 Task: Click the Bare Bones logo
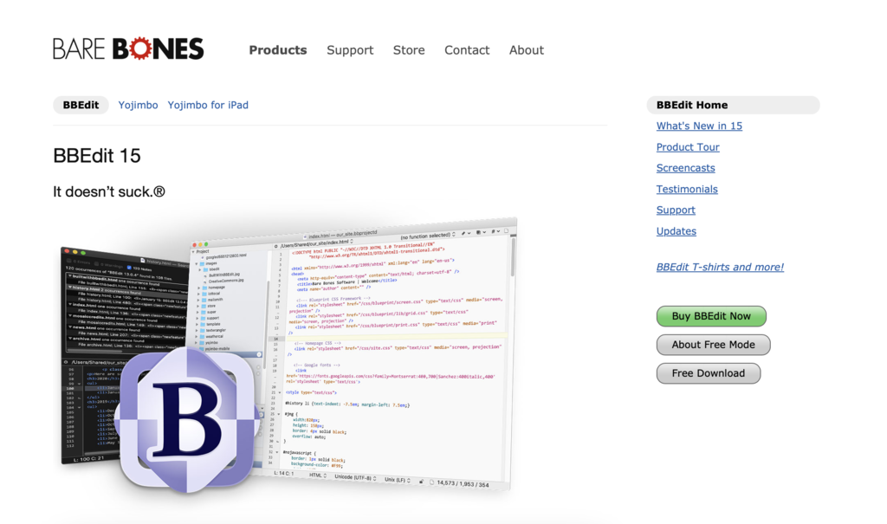tap(128, 49)
